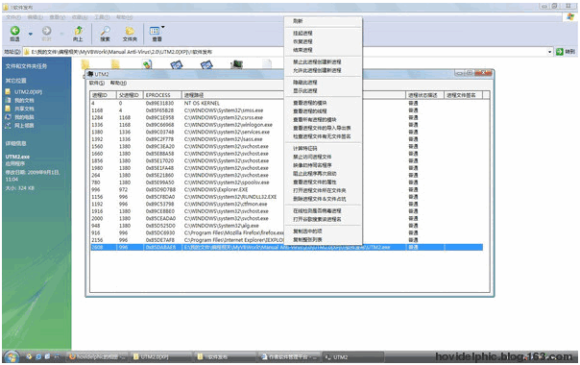Select the alg.exe process row
580x365 pixels.
point(287,226)
